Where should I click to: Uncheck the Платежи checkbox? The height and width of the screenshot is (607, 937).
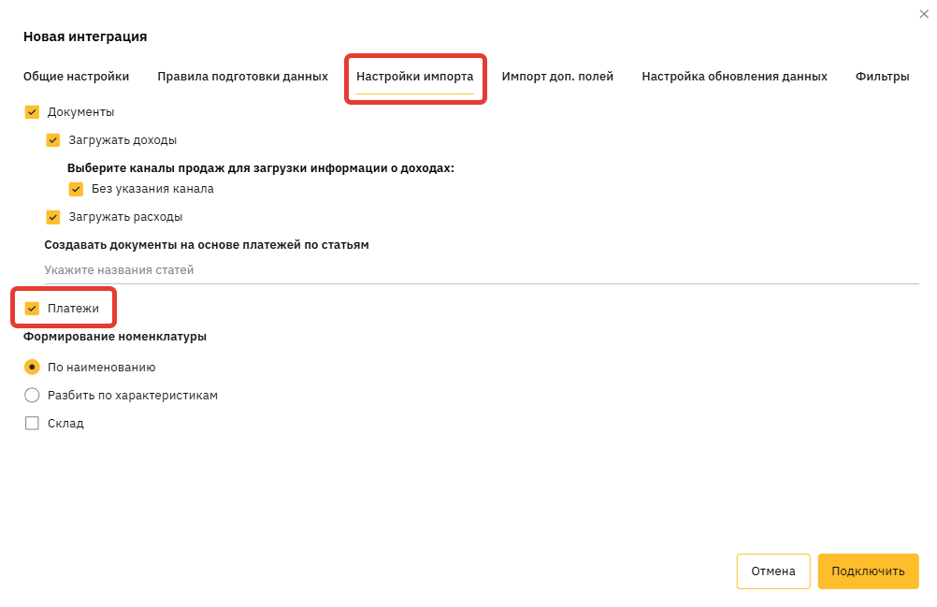tap(32, 309)
